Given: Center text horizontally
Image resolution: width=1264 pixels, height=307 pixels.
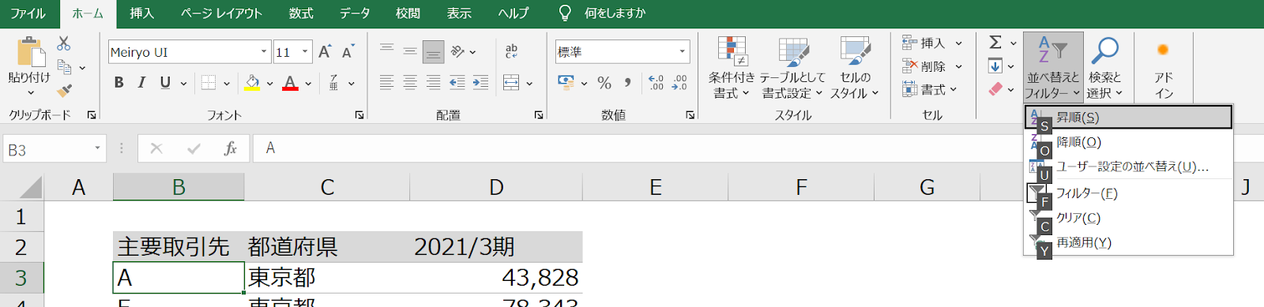Looking at the screenshot, I should [410, 83].
